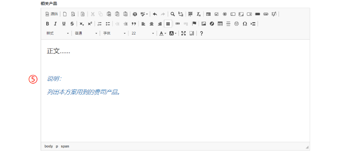Click the 正文 text in editor area
Image resolution: width=353 pixels, height=154 pixels.
point(53,51)
